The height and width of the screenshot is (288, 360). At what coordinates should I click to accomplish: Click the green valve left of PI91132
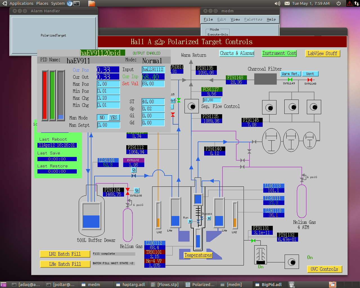coord(253,241)
